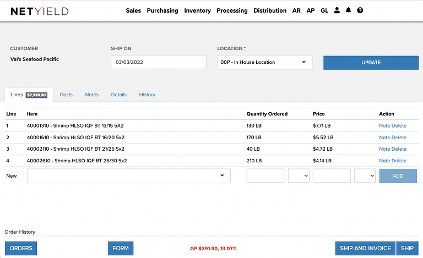Open the Distribution menu

pyautogui.click(x=270, y=10)
